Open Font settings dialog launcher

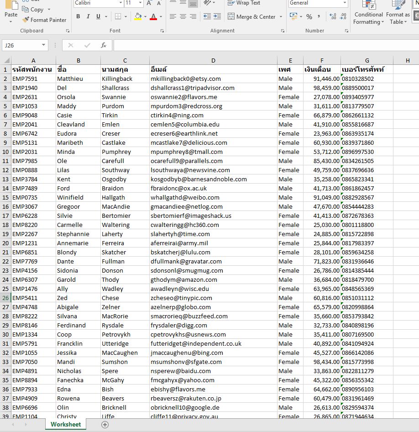pos(162,31)
